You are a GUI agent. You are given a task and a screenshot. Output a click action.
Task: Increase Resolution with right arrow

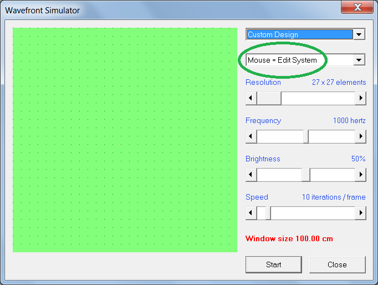pyautogui.click(x=361, y=98)
